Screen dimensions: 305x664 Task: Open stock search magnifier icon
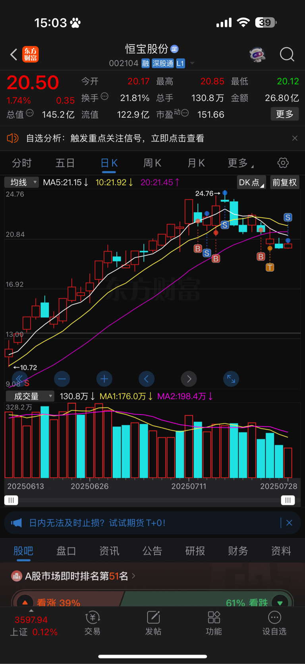287,55
